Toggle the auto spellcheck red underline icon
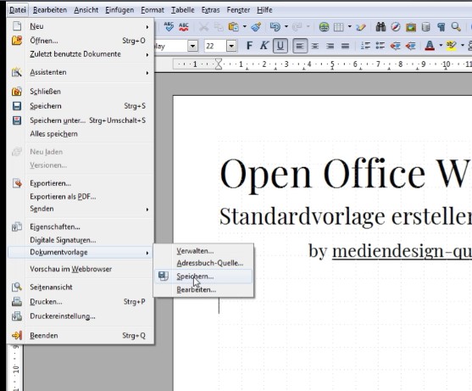 [x=184, y=27]
